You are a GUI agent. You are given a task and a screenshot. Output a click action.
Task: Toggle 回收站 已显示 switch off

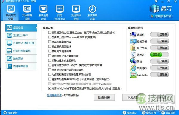tap(160, 55)
